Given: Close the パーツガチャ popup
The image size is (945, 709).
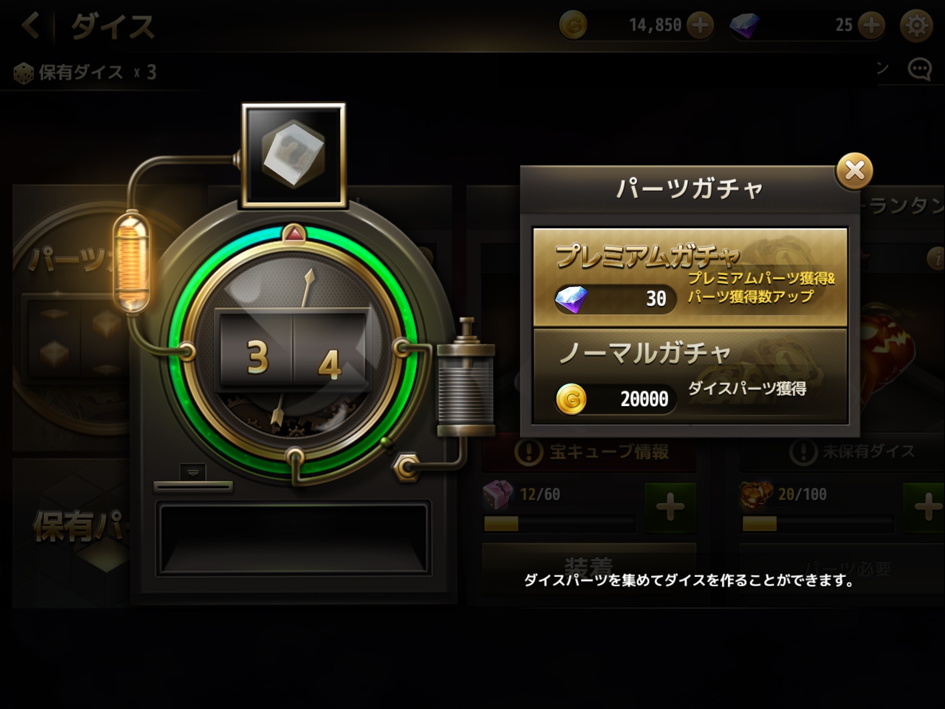Looking at the screenshot, I should point(854,171).
